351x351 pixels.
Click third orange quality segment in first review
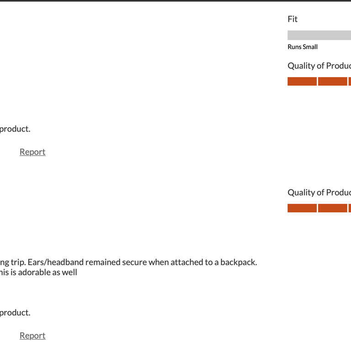pos(350,81)
